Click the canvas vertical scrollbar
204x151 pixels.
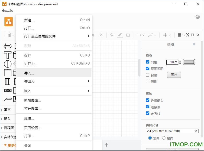pyautogui.click(x=139, y=68)
